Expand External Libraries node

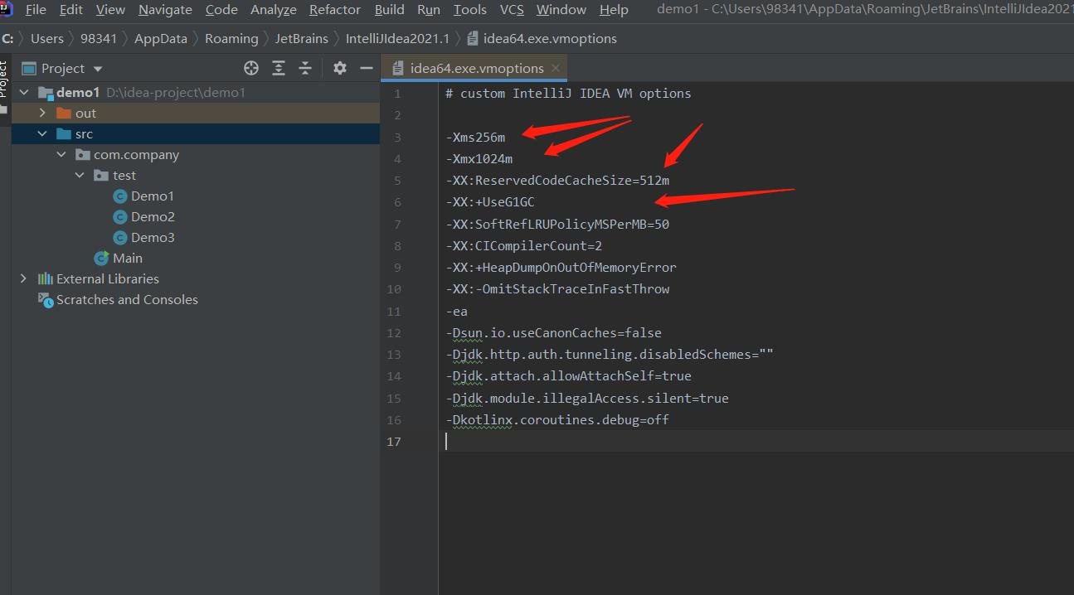(x=24, y=279)
